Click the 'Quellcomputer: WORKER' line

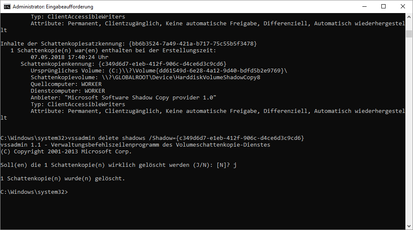pyautogui.click(x=66, y=84)
